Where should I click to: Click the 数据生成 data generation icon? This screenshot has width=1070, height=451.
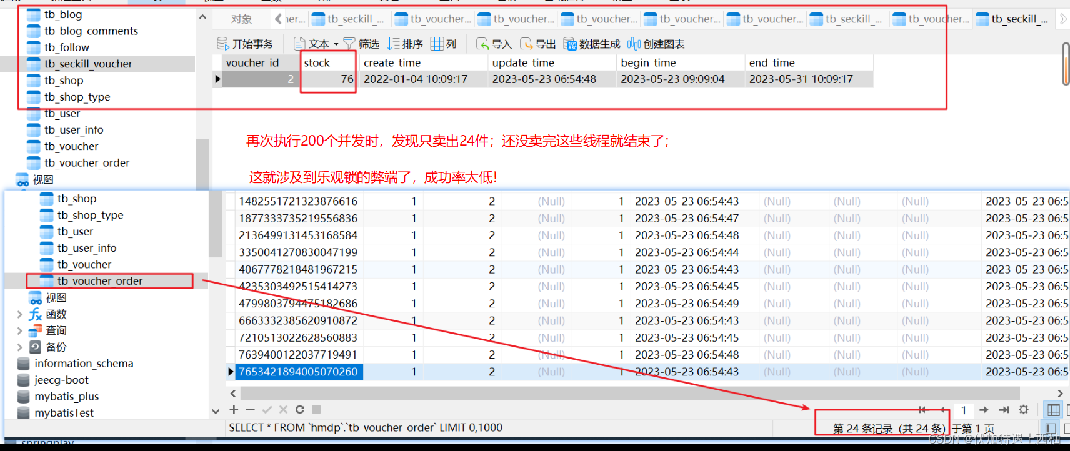pos(570,44)
